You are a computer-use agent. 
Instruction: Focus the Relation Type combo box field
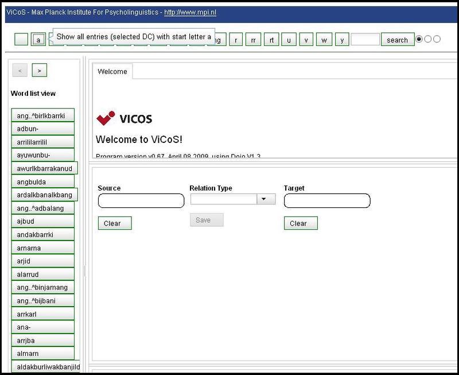point(224,199)
